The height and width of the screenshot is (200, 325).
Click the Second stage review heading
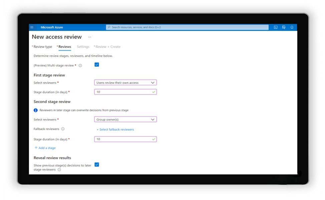(52, 102)
